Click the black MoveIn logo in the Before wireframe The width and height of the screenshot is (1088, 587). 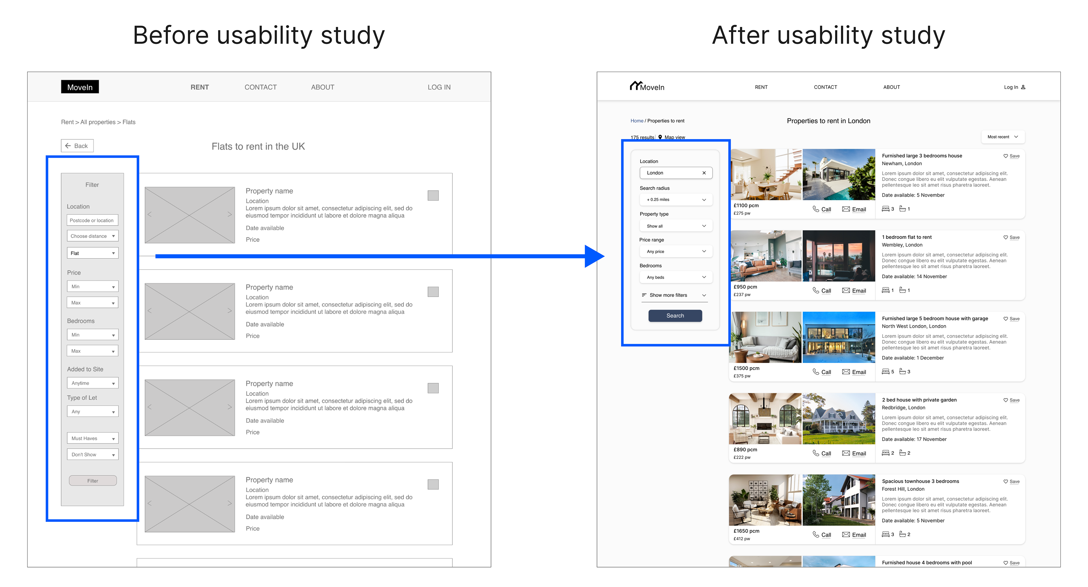pyautogui.click(x=80, y=87)
